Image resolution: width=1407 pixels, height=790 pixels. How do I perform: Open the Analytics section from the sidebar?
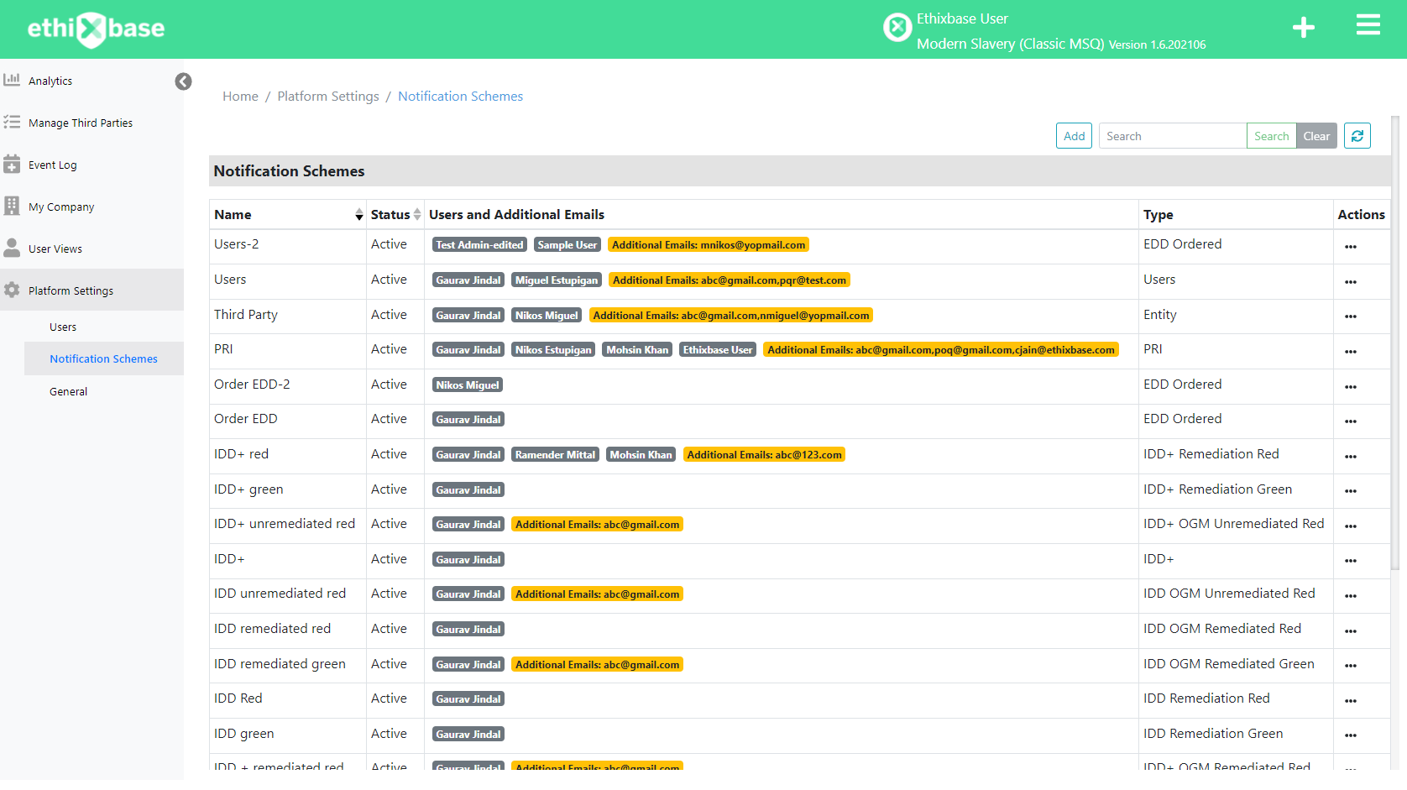point(50,81)
